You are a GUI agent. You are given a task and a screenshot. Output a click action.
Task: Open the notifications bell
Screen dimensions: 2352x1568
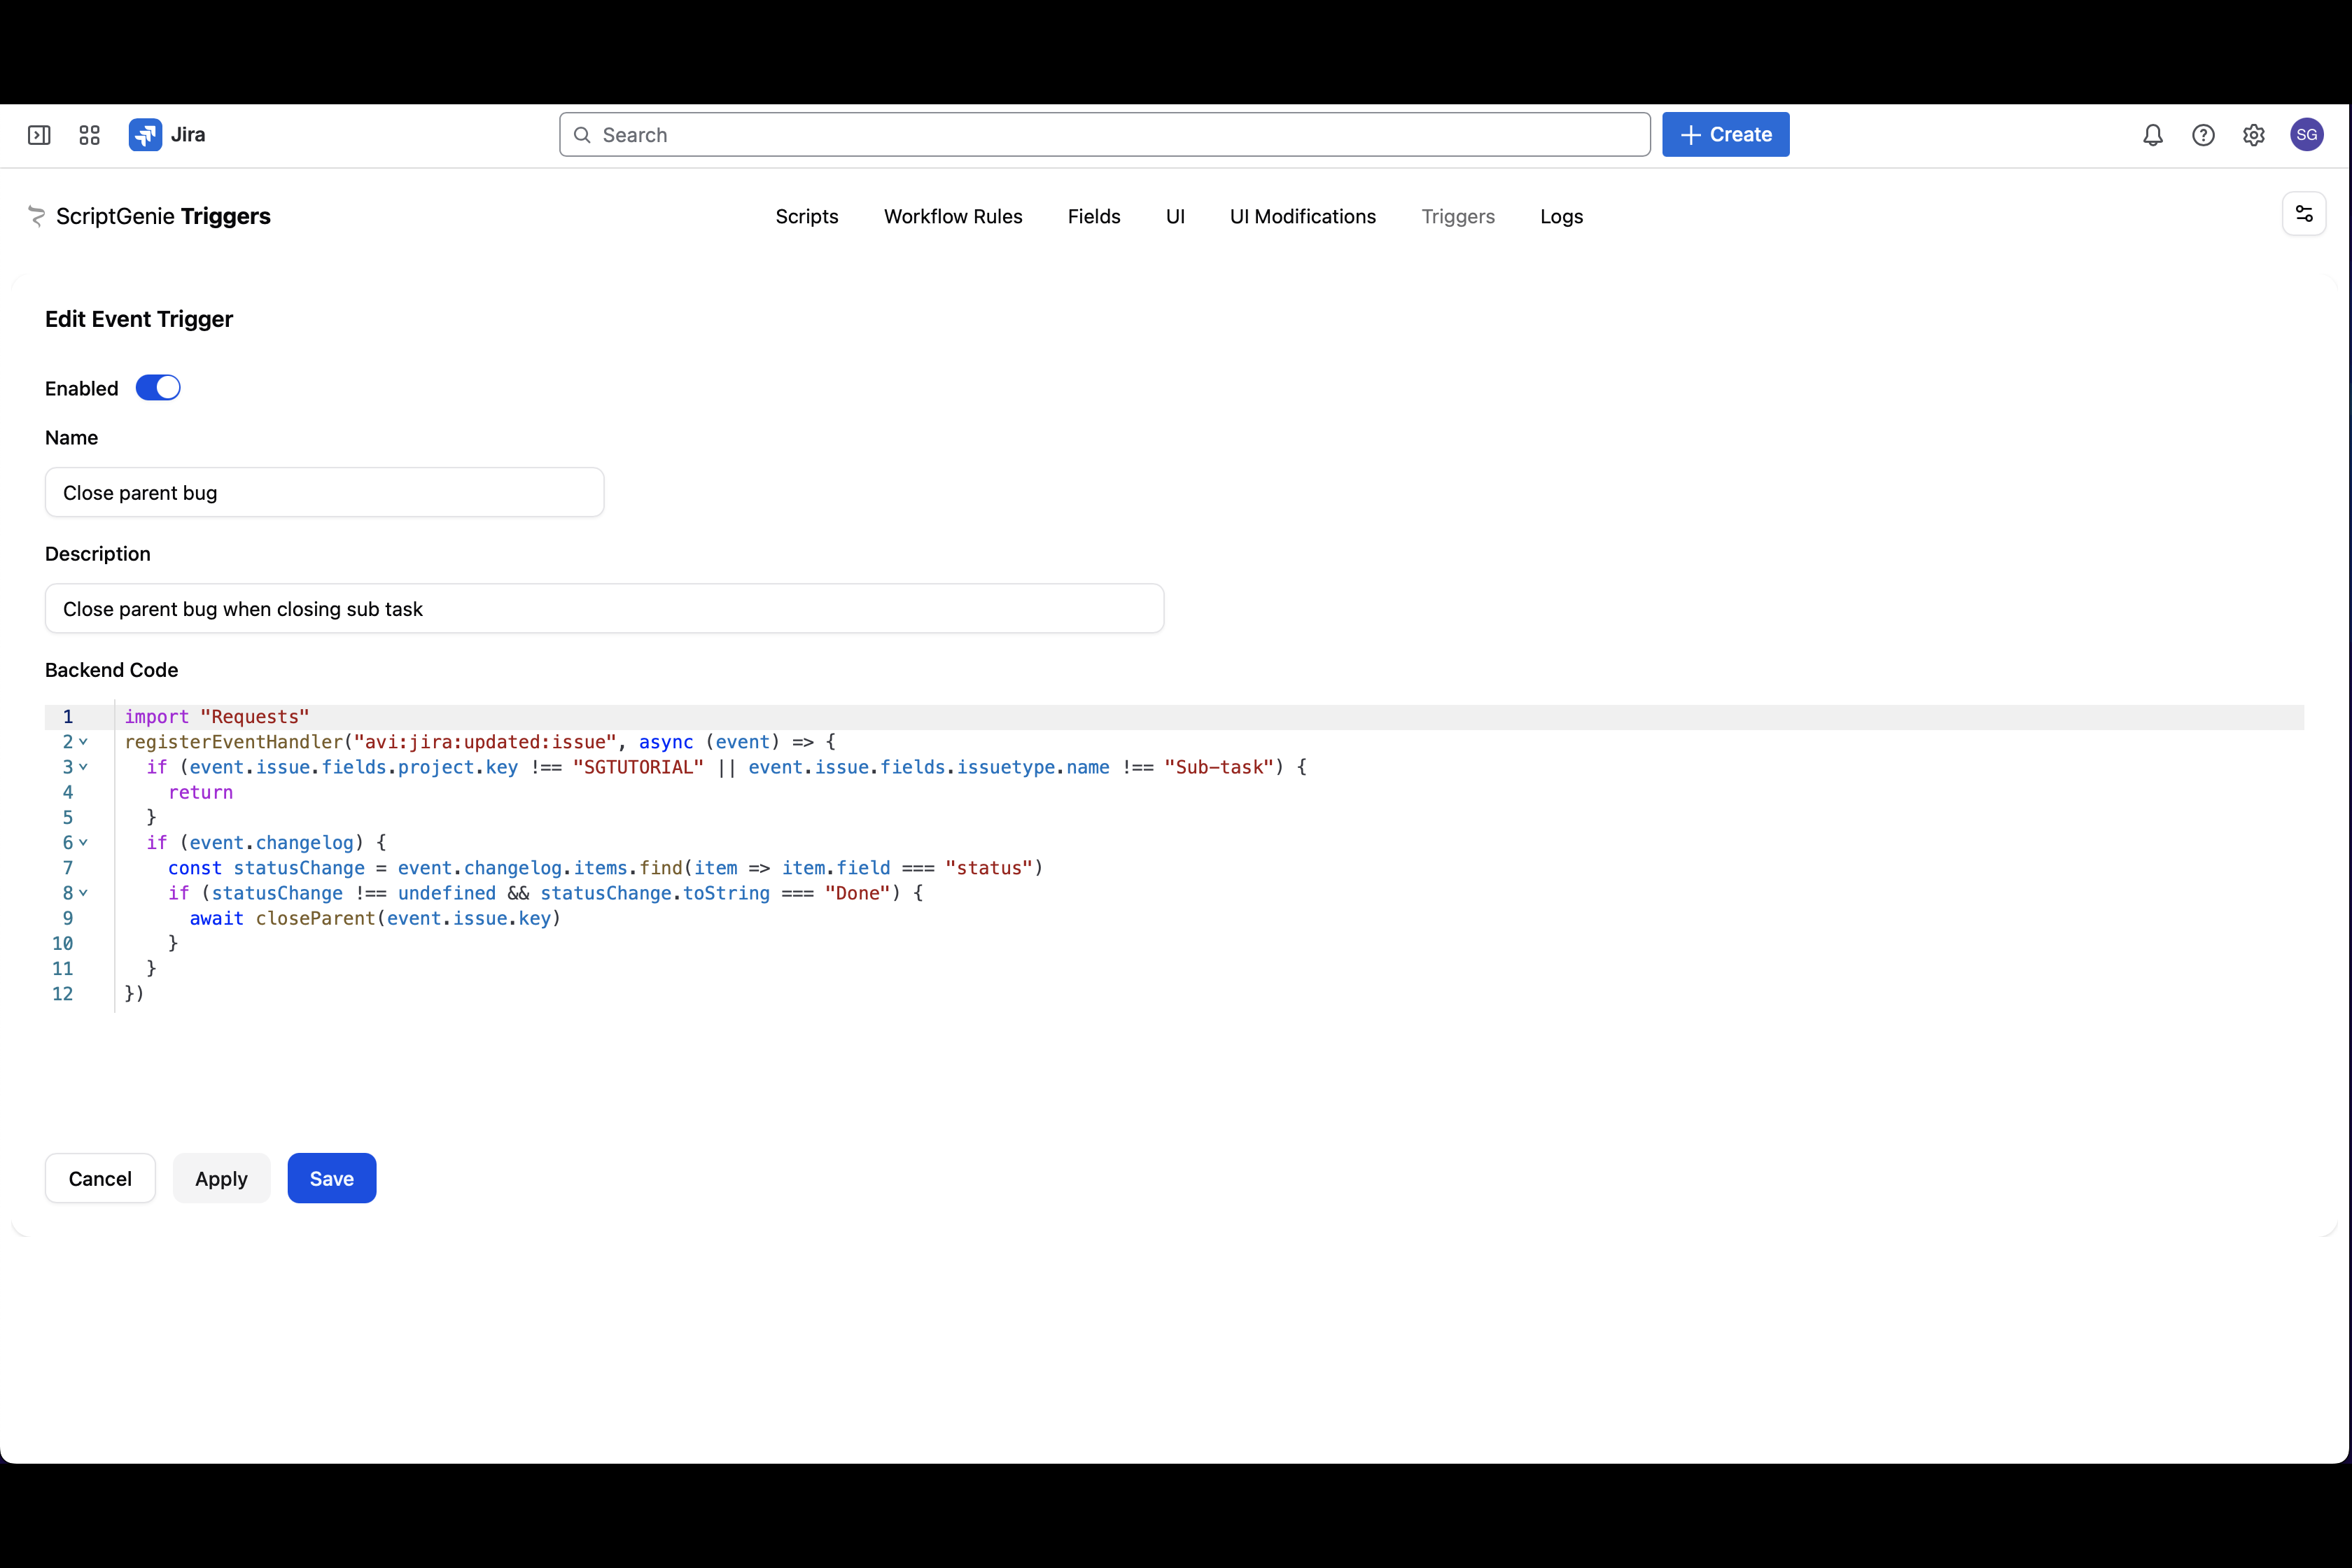click(2152, 135)
